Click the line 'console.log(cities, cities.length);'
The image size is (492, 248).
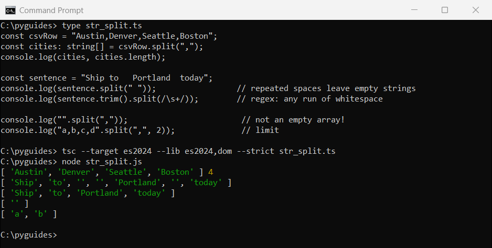tap(83, 57)
